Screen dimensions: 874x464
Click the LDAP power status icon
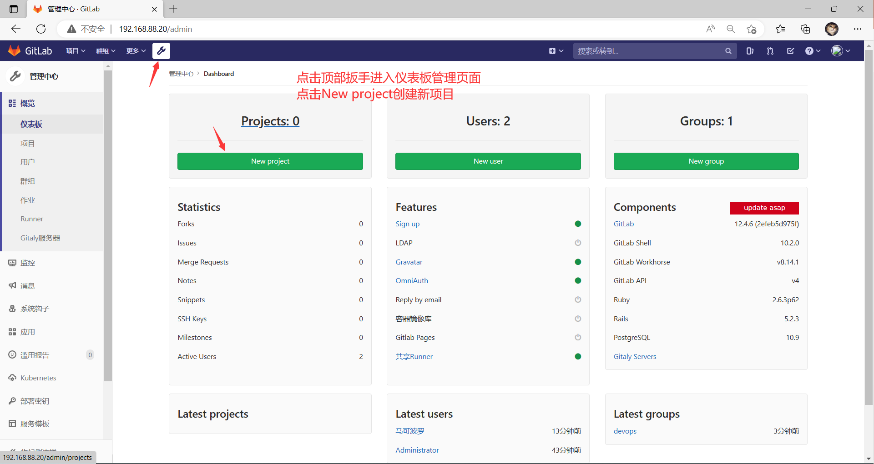578,243
